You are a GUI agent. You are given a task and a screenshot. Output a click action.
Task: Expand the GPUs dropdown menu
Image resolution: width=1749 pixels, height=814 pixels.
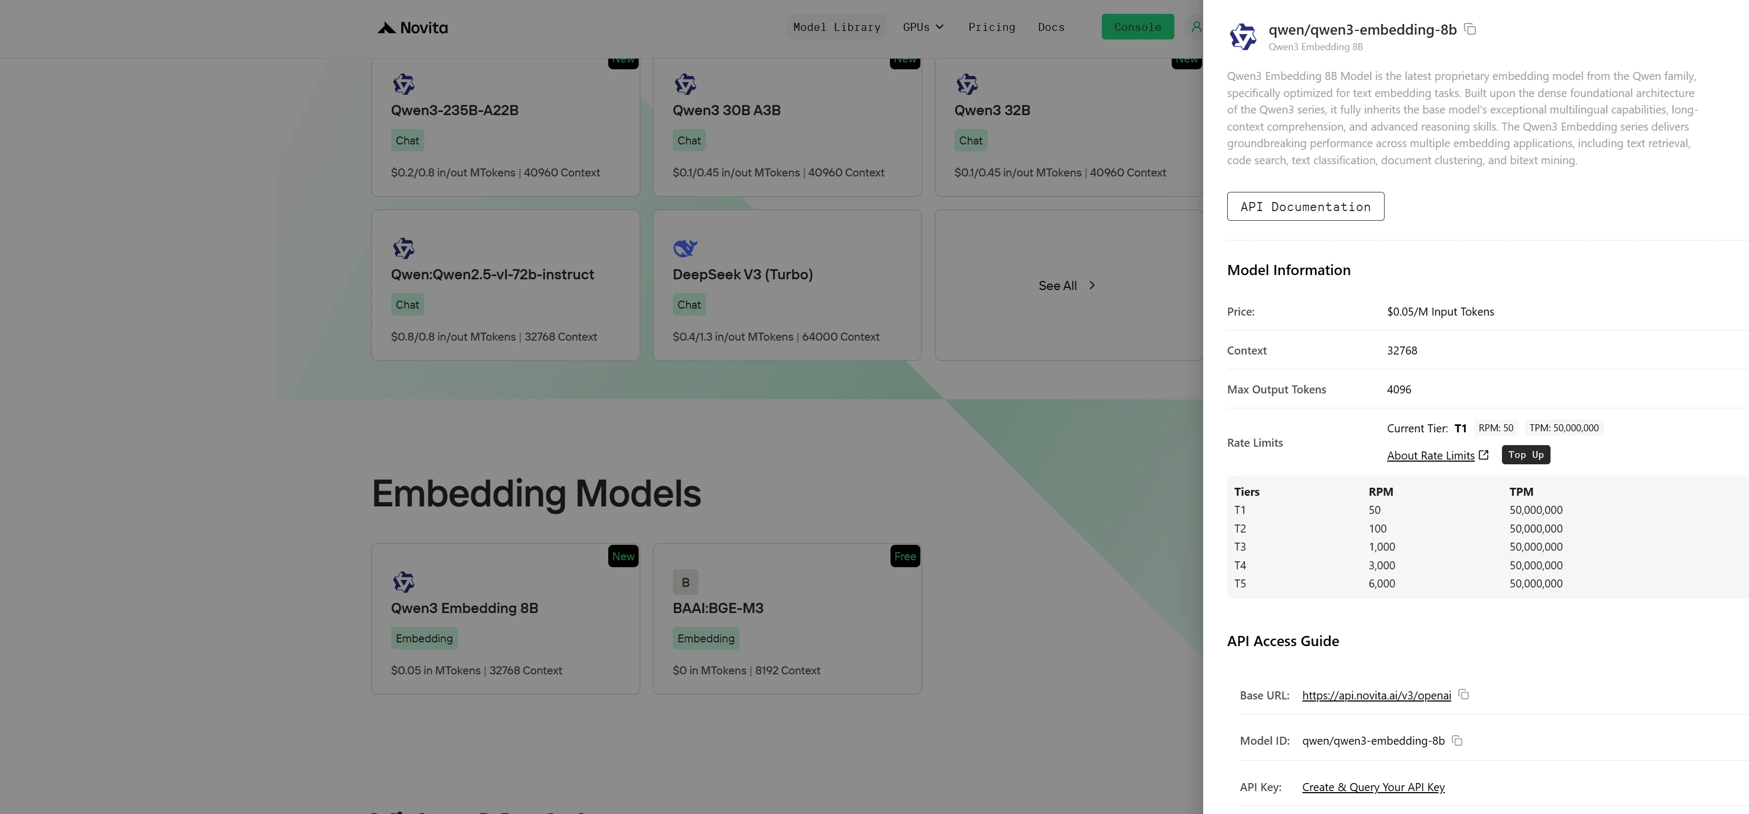point(923,27)
